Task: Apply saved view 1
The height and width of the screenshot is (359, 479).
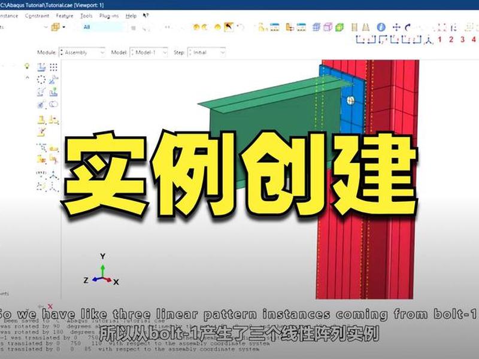Action: coord(439,39)
